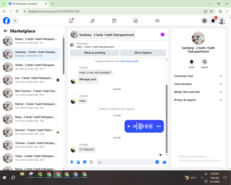
Task: Open Yuliza's conversation in the list
Action: 31,158
